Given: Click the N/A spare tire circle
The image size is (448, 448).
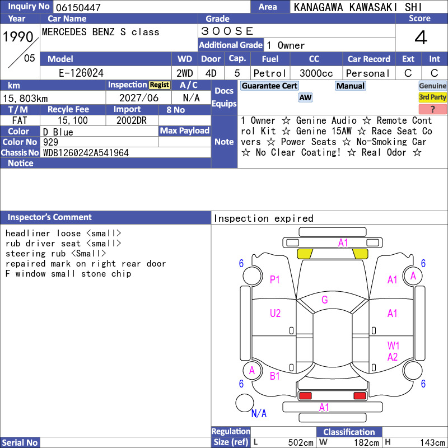Looking at the screenshot, I should coord(245,403).
